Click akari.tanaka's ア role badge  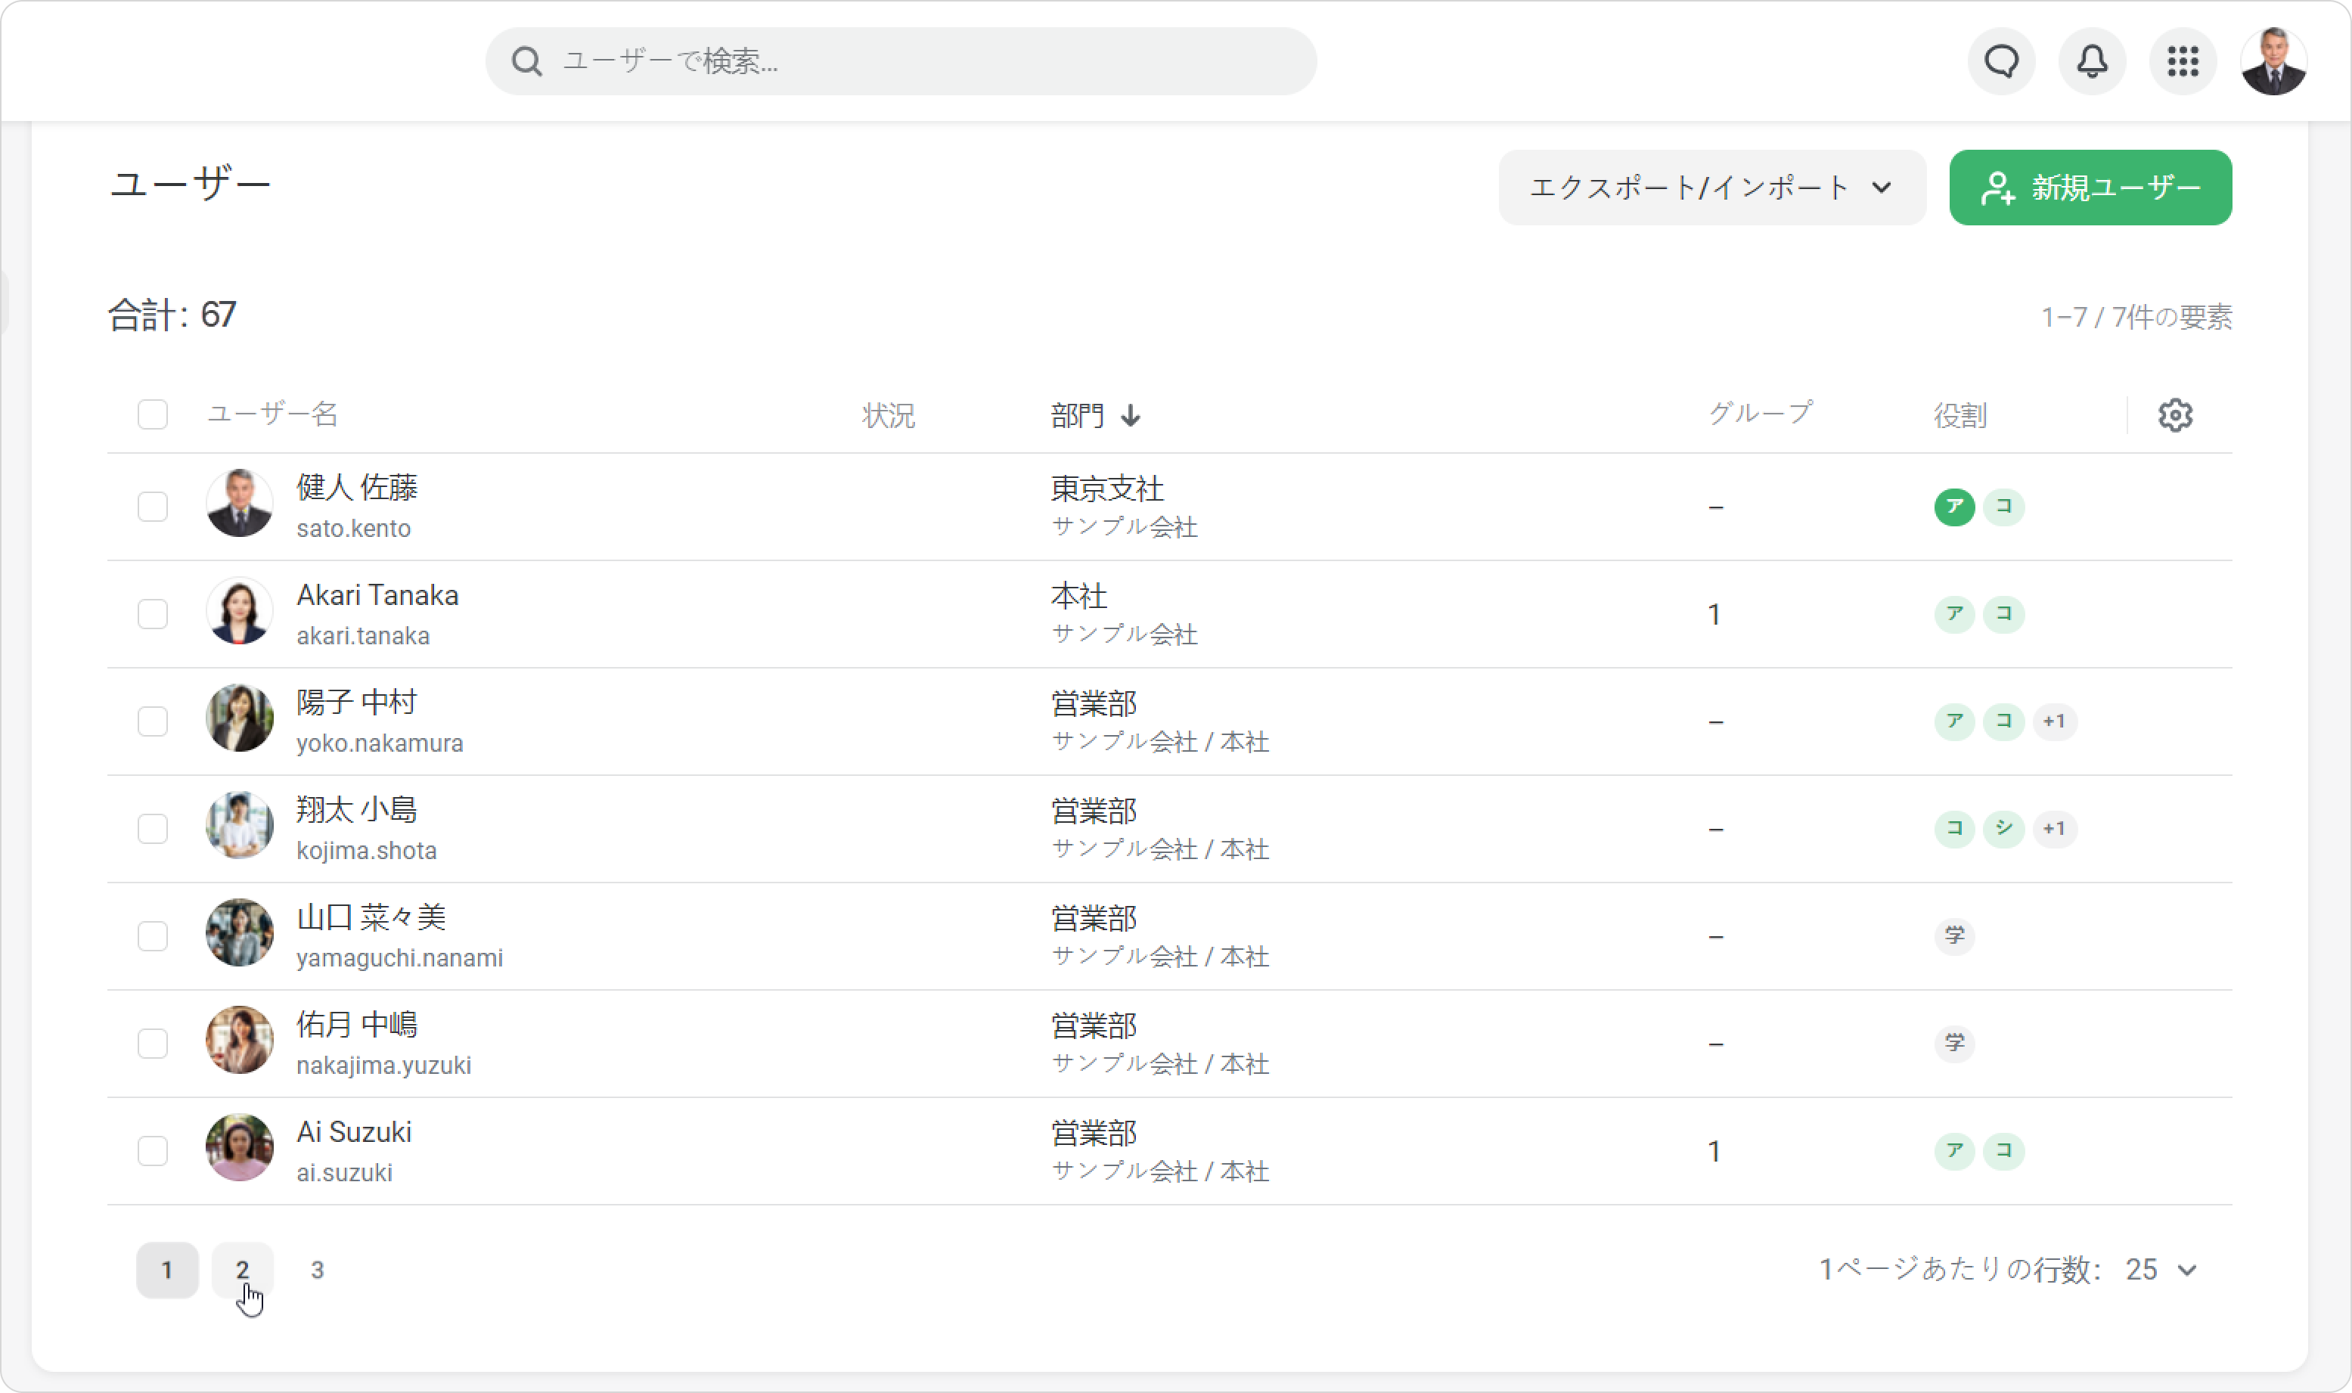1954,614
